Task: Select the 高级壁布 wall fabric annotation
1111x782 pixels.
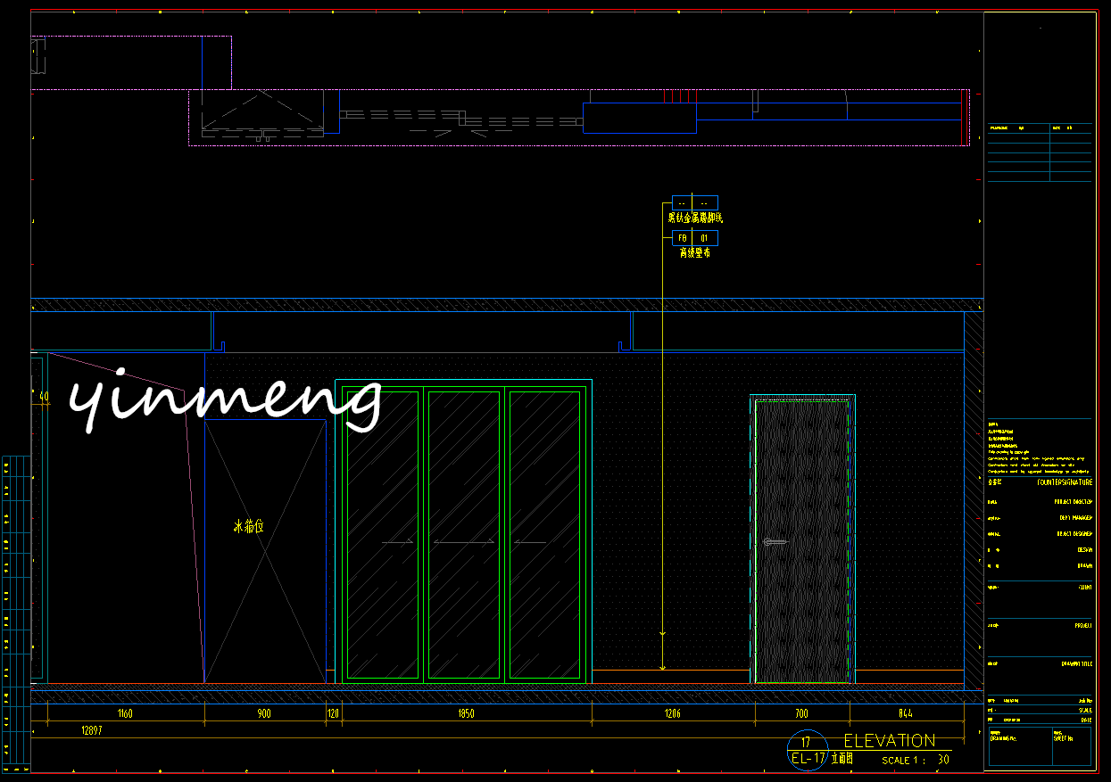Action: (694, 253)
